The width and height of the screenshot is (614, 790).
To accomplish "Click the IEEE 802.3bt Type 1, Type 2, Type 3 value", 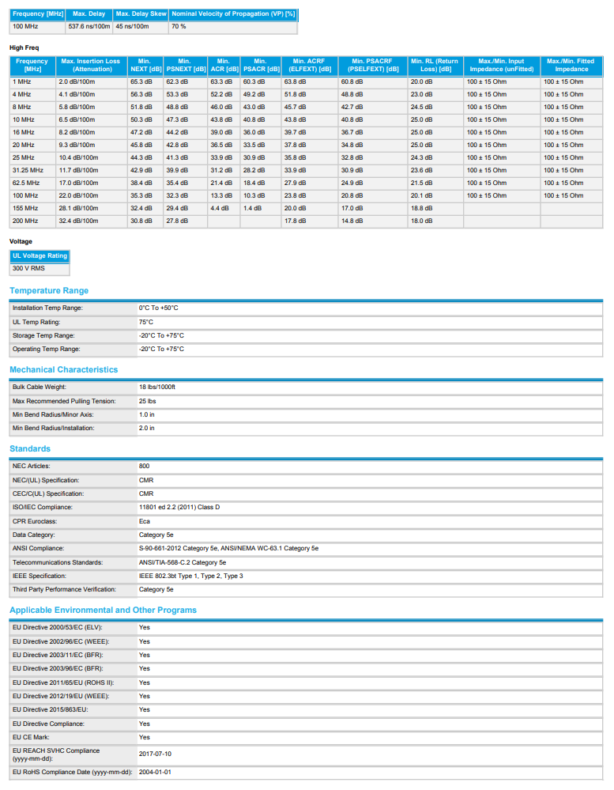I will point(190,576).
